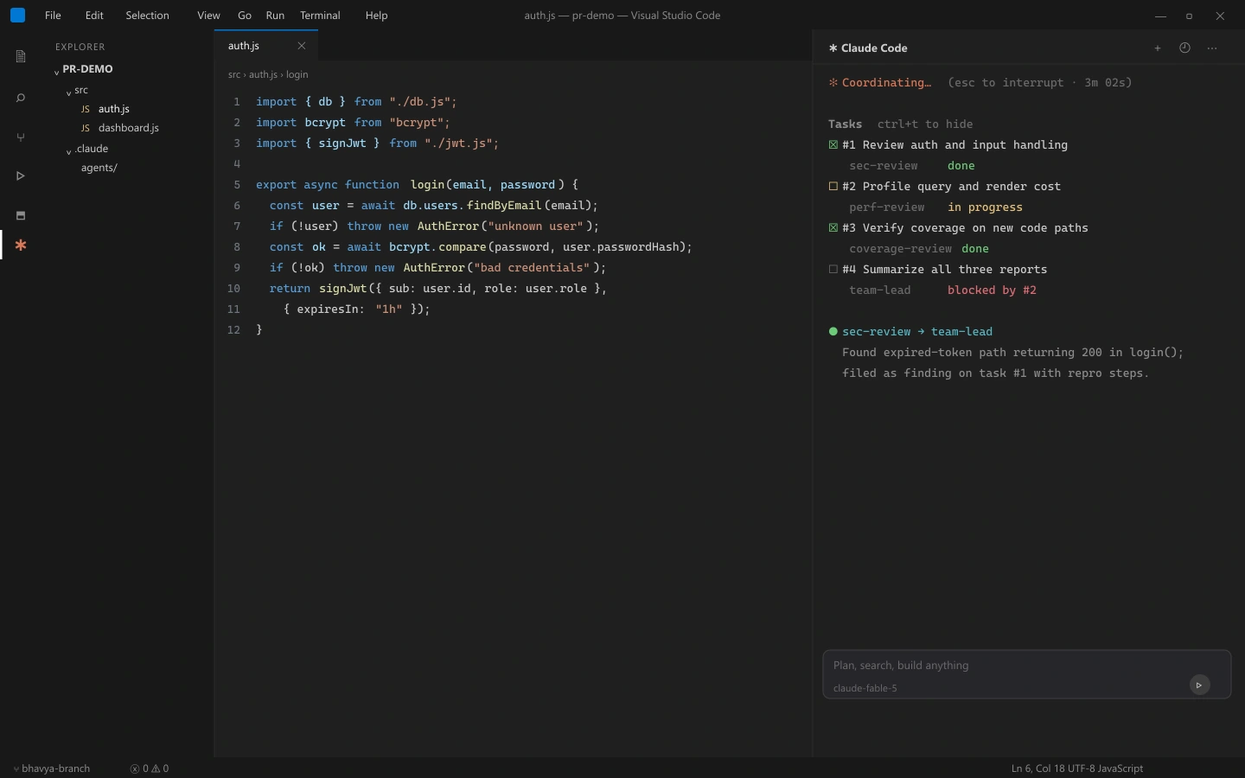Close the auth.js editor tab

302,46
